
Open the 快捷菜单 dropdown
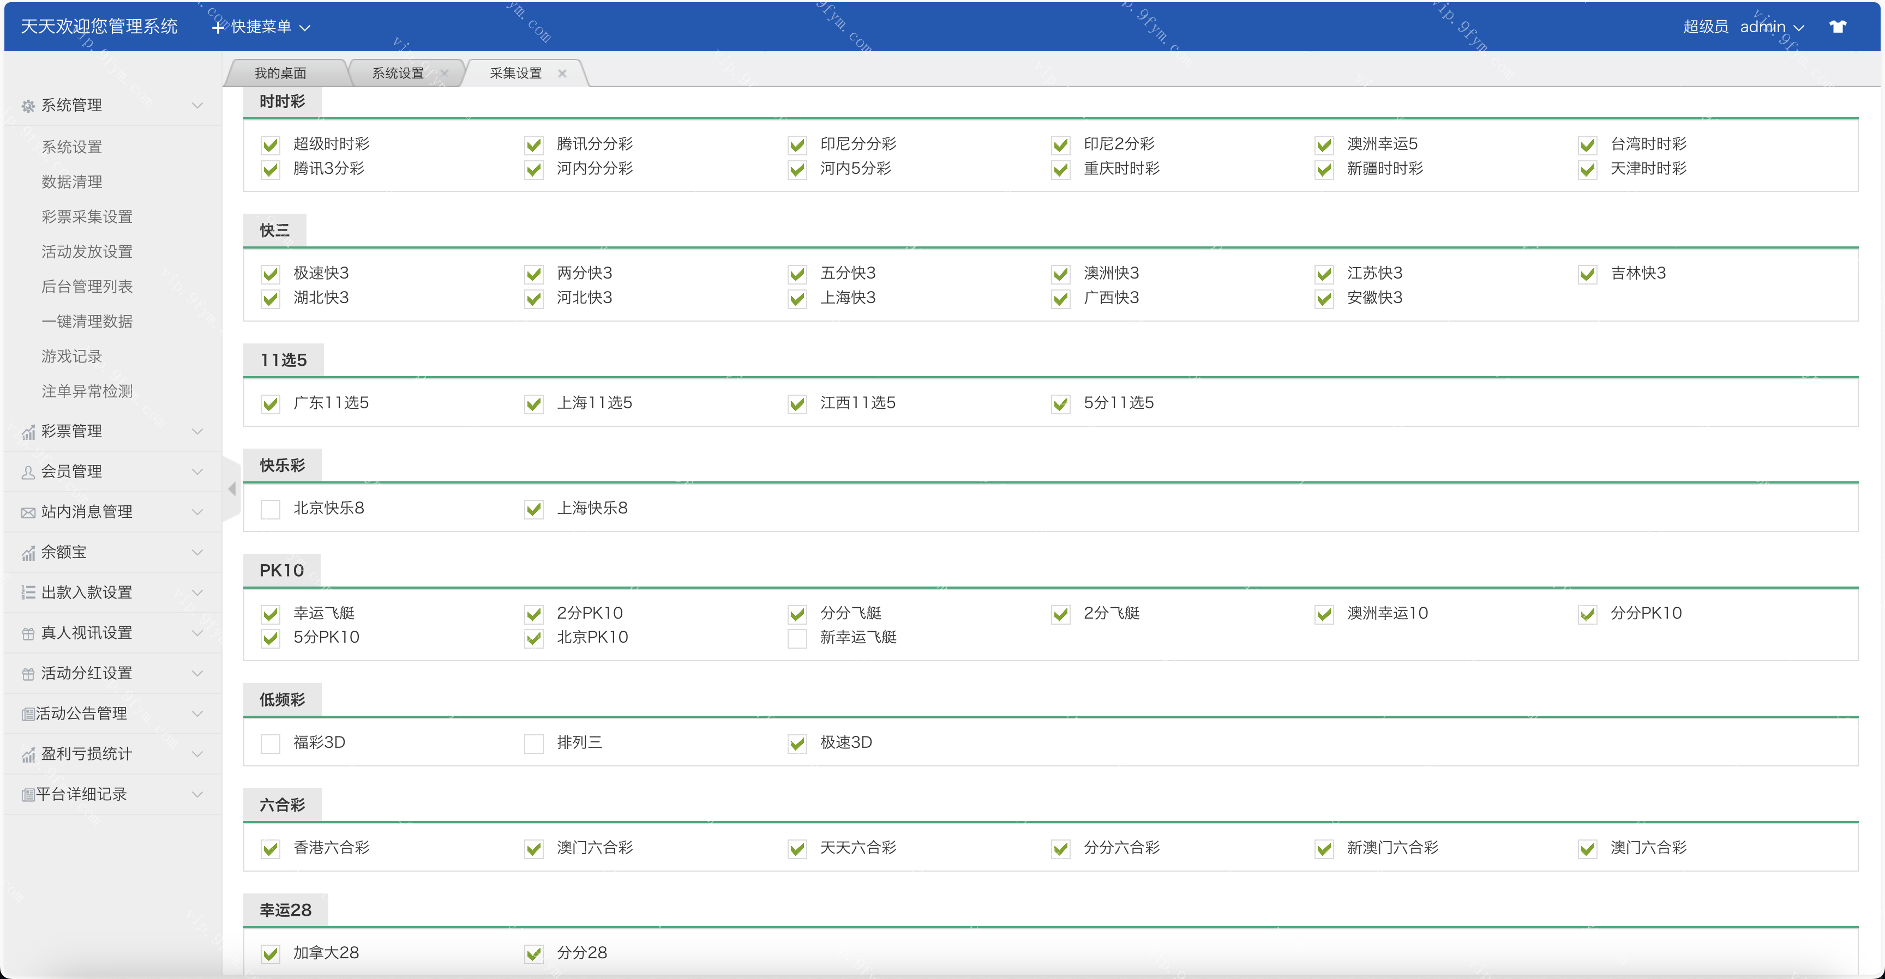[261, 27]
